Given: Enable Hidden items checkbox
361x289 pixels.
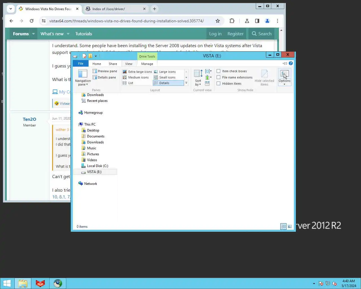Looking at the screenshot, I should click(218, 84).
